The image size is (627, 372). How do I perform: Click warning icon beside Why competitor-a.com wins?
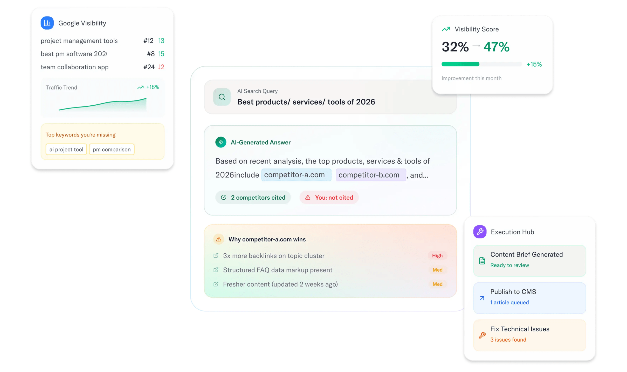218,239
